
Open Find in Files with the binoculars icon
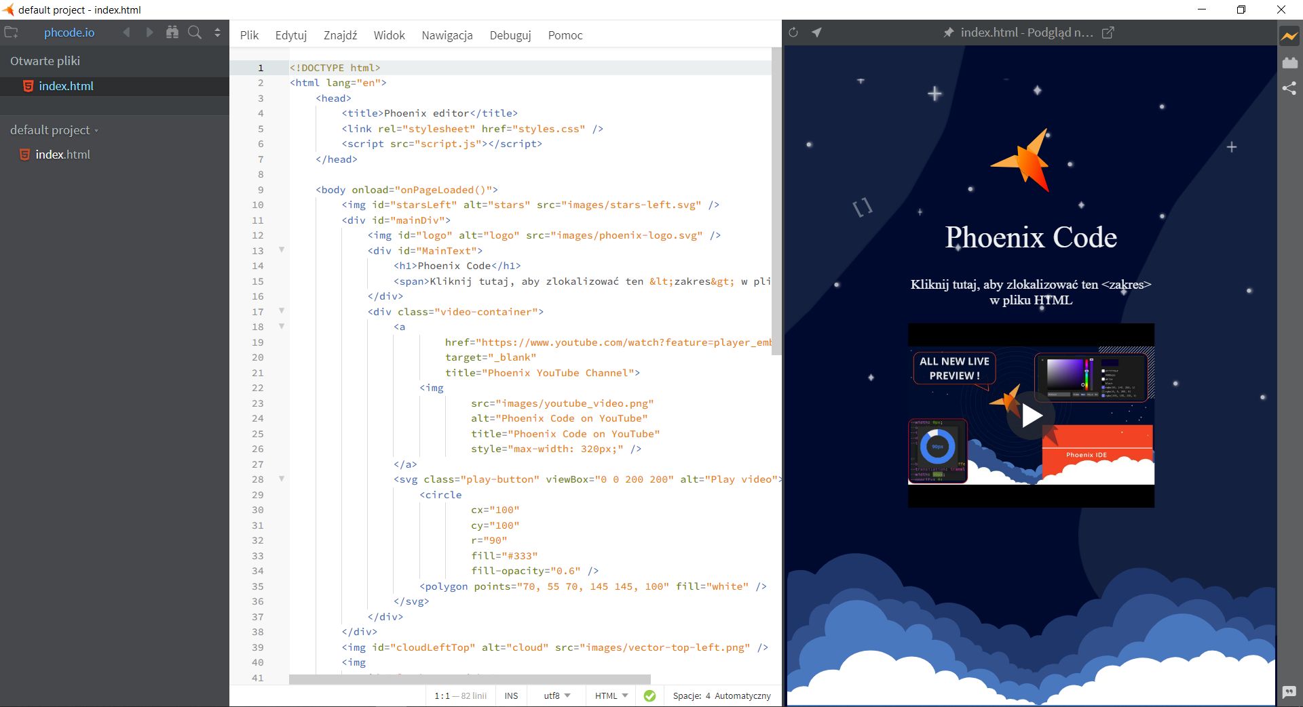click(x=172, y=32)
